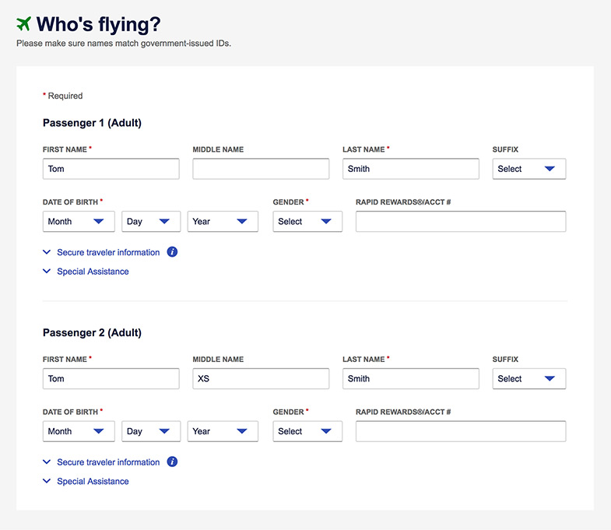Open Passenger 1 birth Year dropdown

(223, 222)
